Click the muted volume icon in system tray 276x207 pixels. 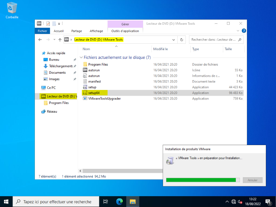click(240, 202)
